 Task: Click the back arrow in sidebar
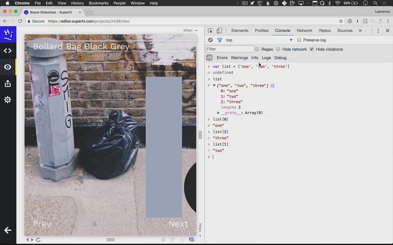pyautogui.click(x=8, y=230)
